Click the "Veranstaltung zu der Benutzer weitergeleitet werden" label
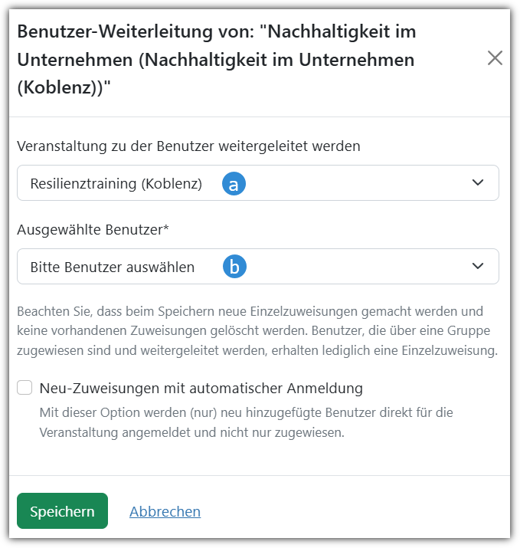The height and width of the screenshot is (548, 520). click(188, 146)
